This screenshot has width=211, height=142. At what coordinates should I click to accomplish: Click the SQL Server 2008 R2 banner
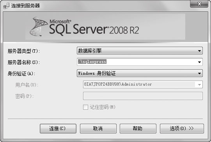[x=105, y=26]
